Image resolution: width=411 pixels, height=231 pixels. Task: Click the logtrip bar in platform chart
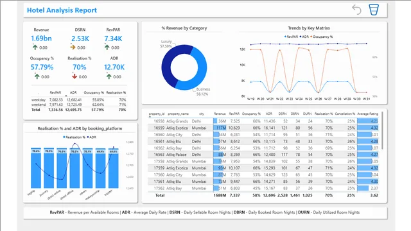click(x=36, y=168)
